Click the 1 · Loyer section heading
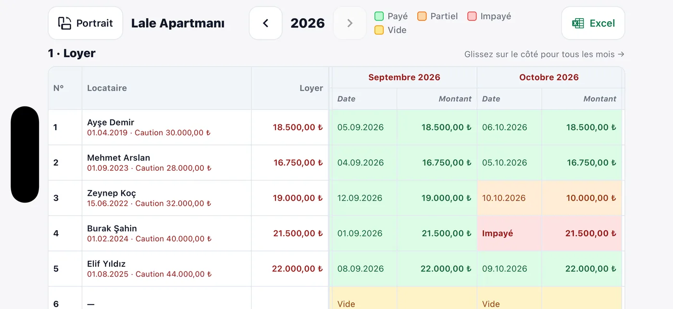673x309 pixels. [72, 53]
